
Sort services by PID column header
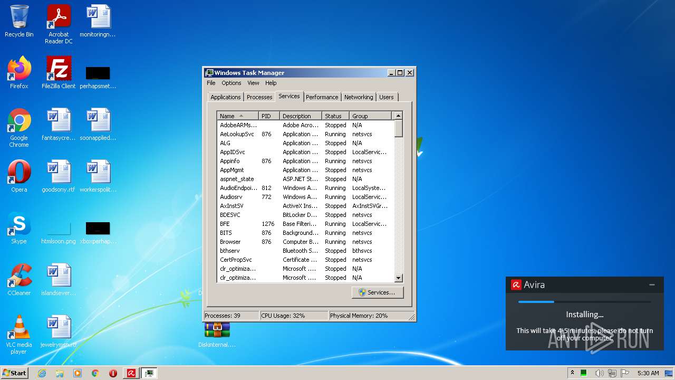[x=269, y=116]
